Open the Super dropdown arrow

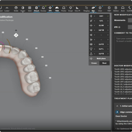click(x=23, y=12)
